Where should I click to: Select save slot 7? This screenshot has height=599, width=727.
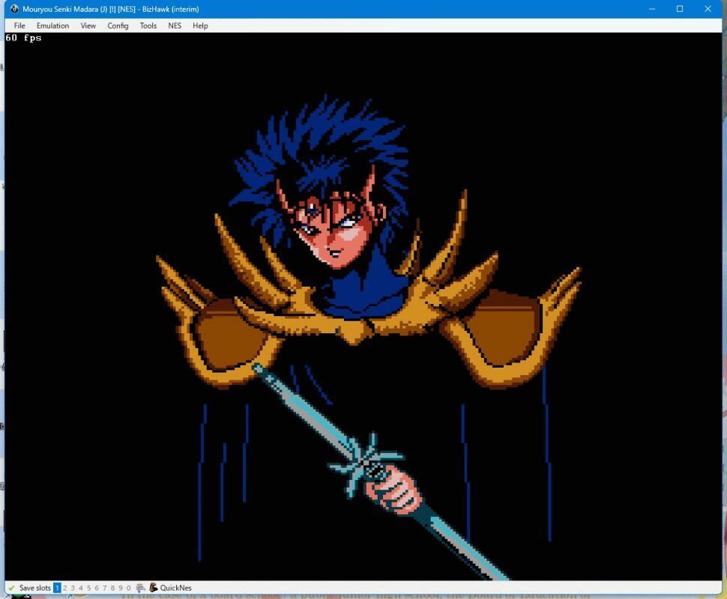point(104,588)
